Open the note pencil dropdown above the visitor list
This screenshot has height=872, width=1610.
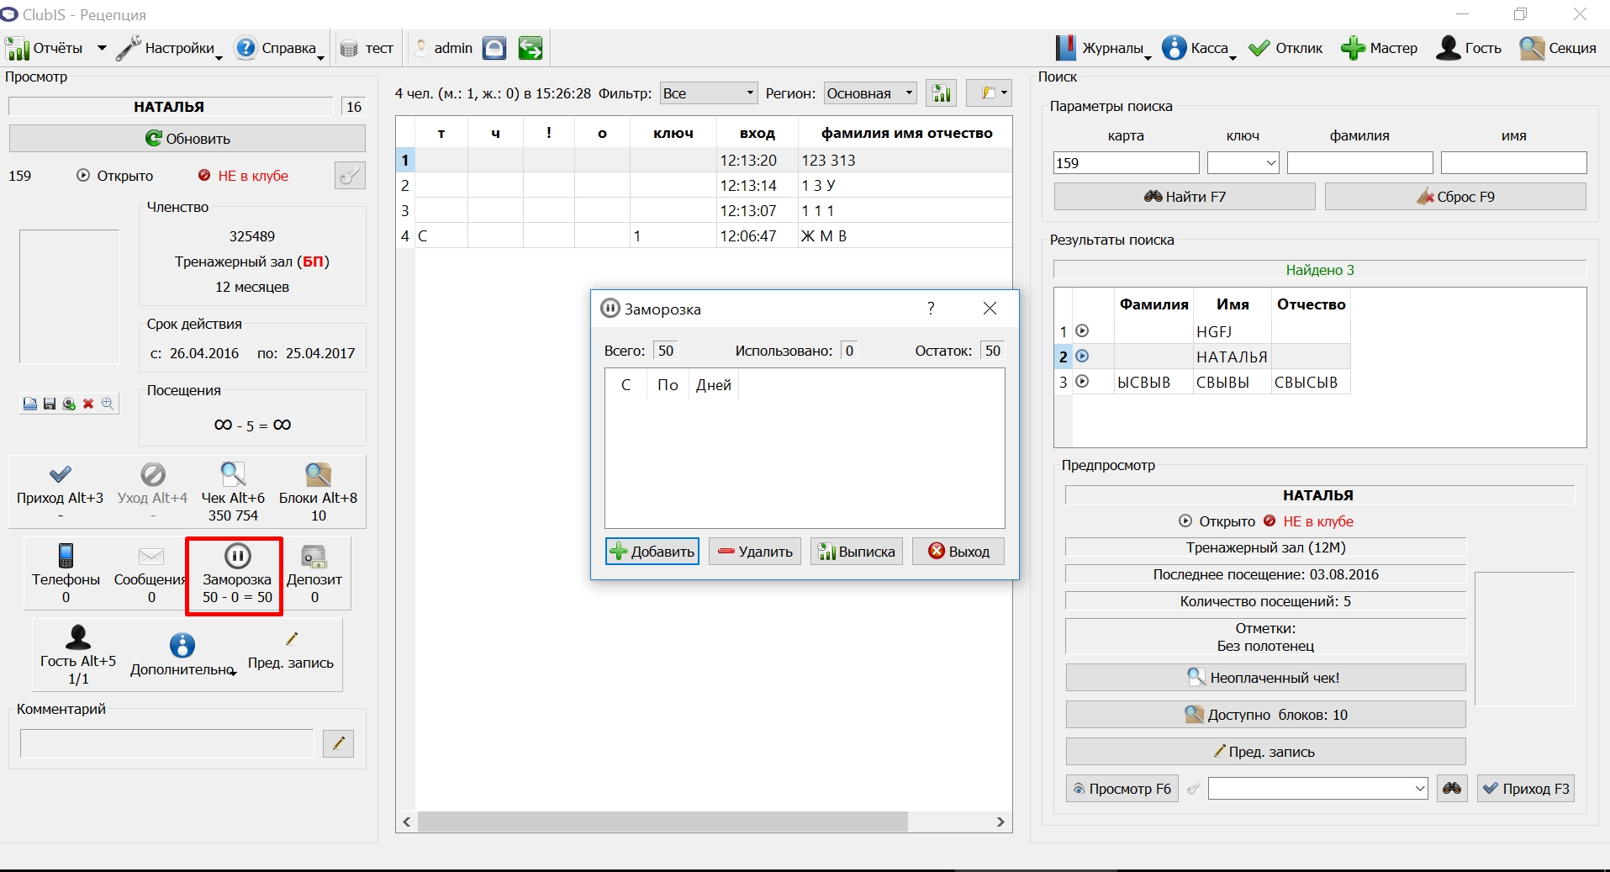click(989, 93)
